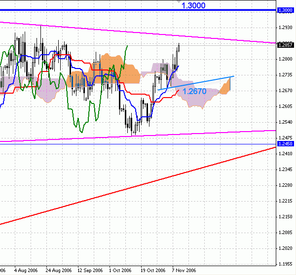The image size is (296, 275).
Task: Click the 1.2020 price axis label
Action: click(286, 248)
